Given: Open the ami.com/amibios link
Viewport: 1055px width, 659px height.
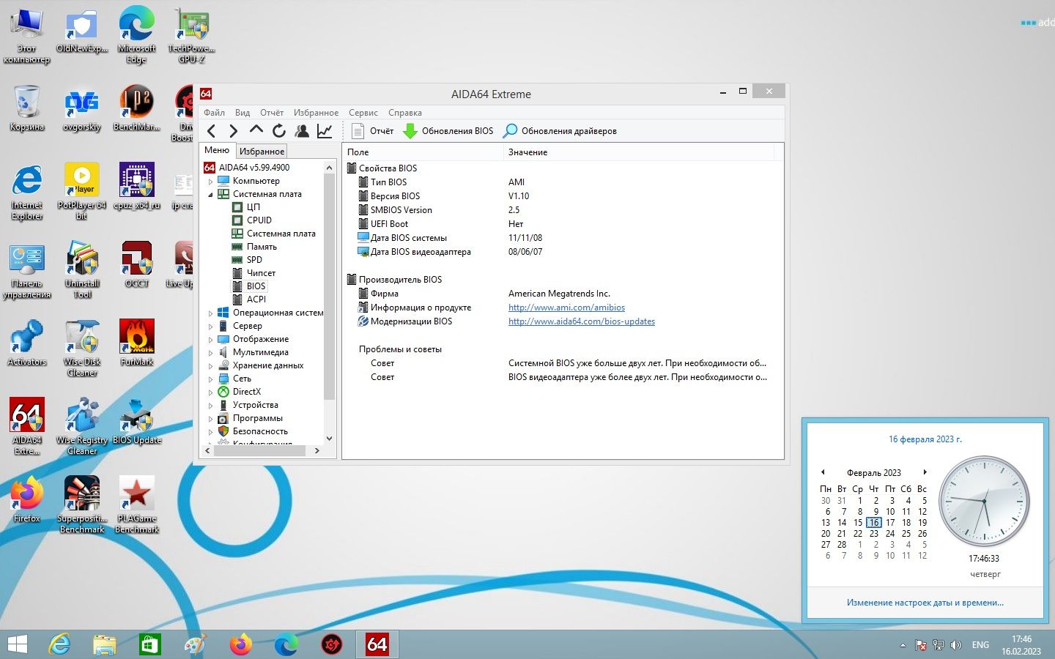Looking at the screenshot, I should pyautogui.click(x=566, y=308).
